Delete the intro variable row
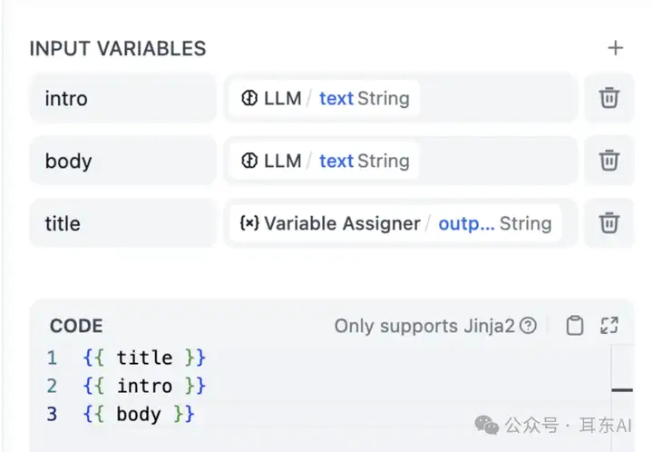Viewport: 653px width, 452px height. 609,98
